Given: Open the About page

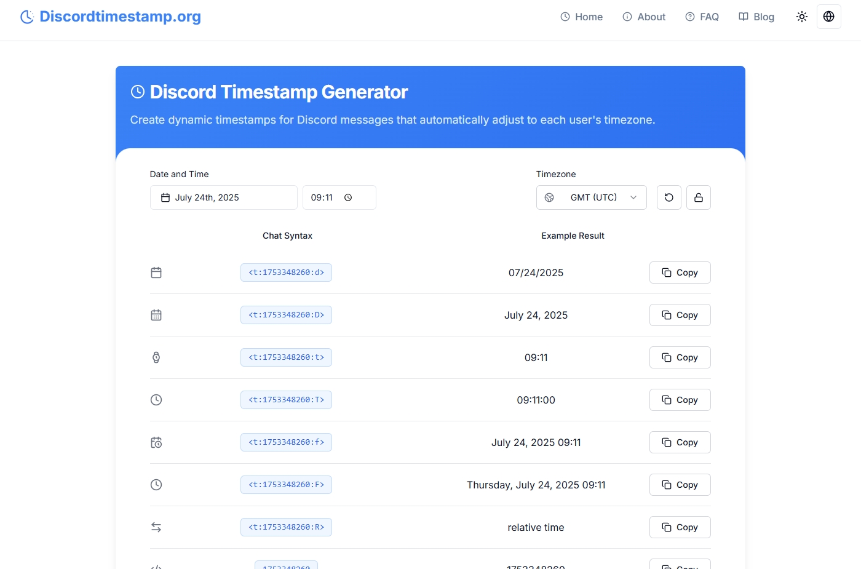Looking at the screenshot, I should [644, 17].
